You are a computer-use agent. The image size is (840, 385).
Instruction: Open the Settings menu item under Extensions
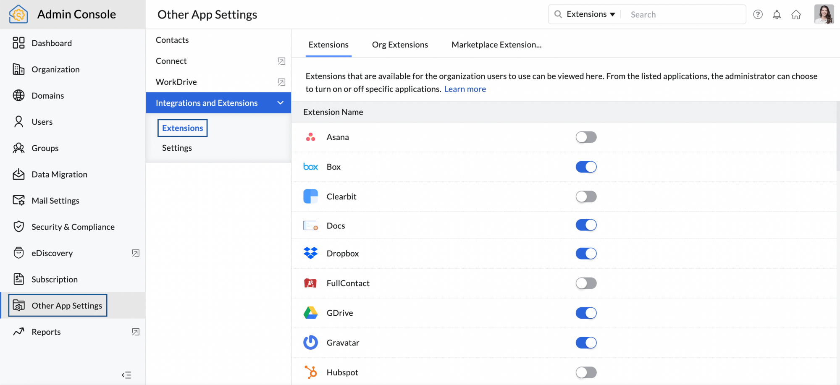coord(177,148)
